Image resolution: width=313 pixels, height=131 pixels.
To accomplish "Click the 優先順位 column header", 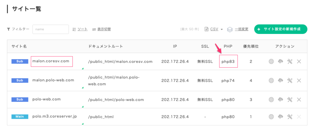I will tap(251, 47).
